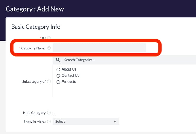Click the required ID field label
Image resolution: width=196 pixels, height=134 pixels.
[x=44, y=38]
